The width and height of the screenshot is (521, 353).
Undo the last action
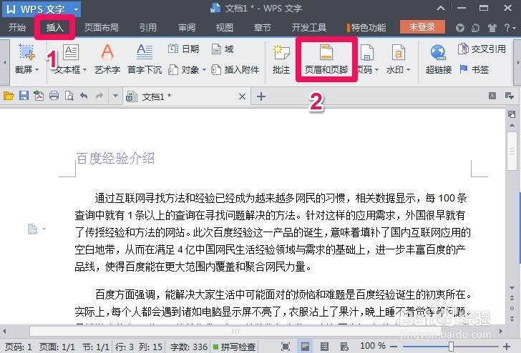pyautogui.click(x=84, y=96)
